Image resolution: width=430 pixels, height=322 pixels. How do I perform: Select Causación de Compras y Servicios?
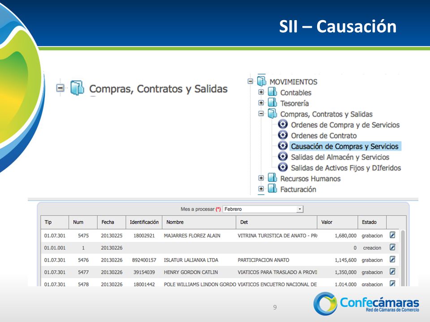click(344, 146)
